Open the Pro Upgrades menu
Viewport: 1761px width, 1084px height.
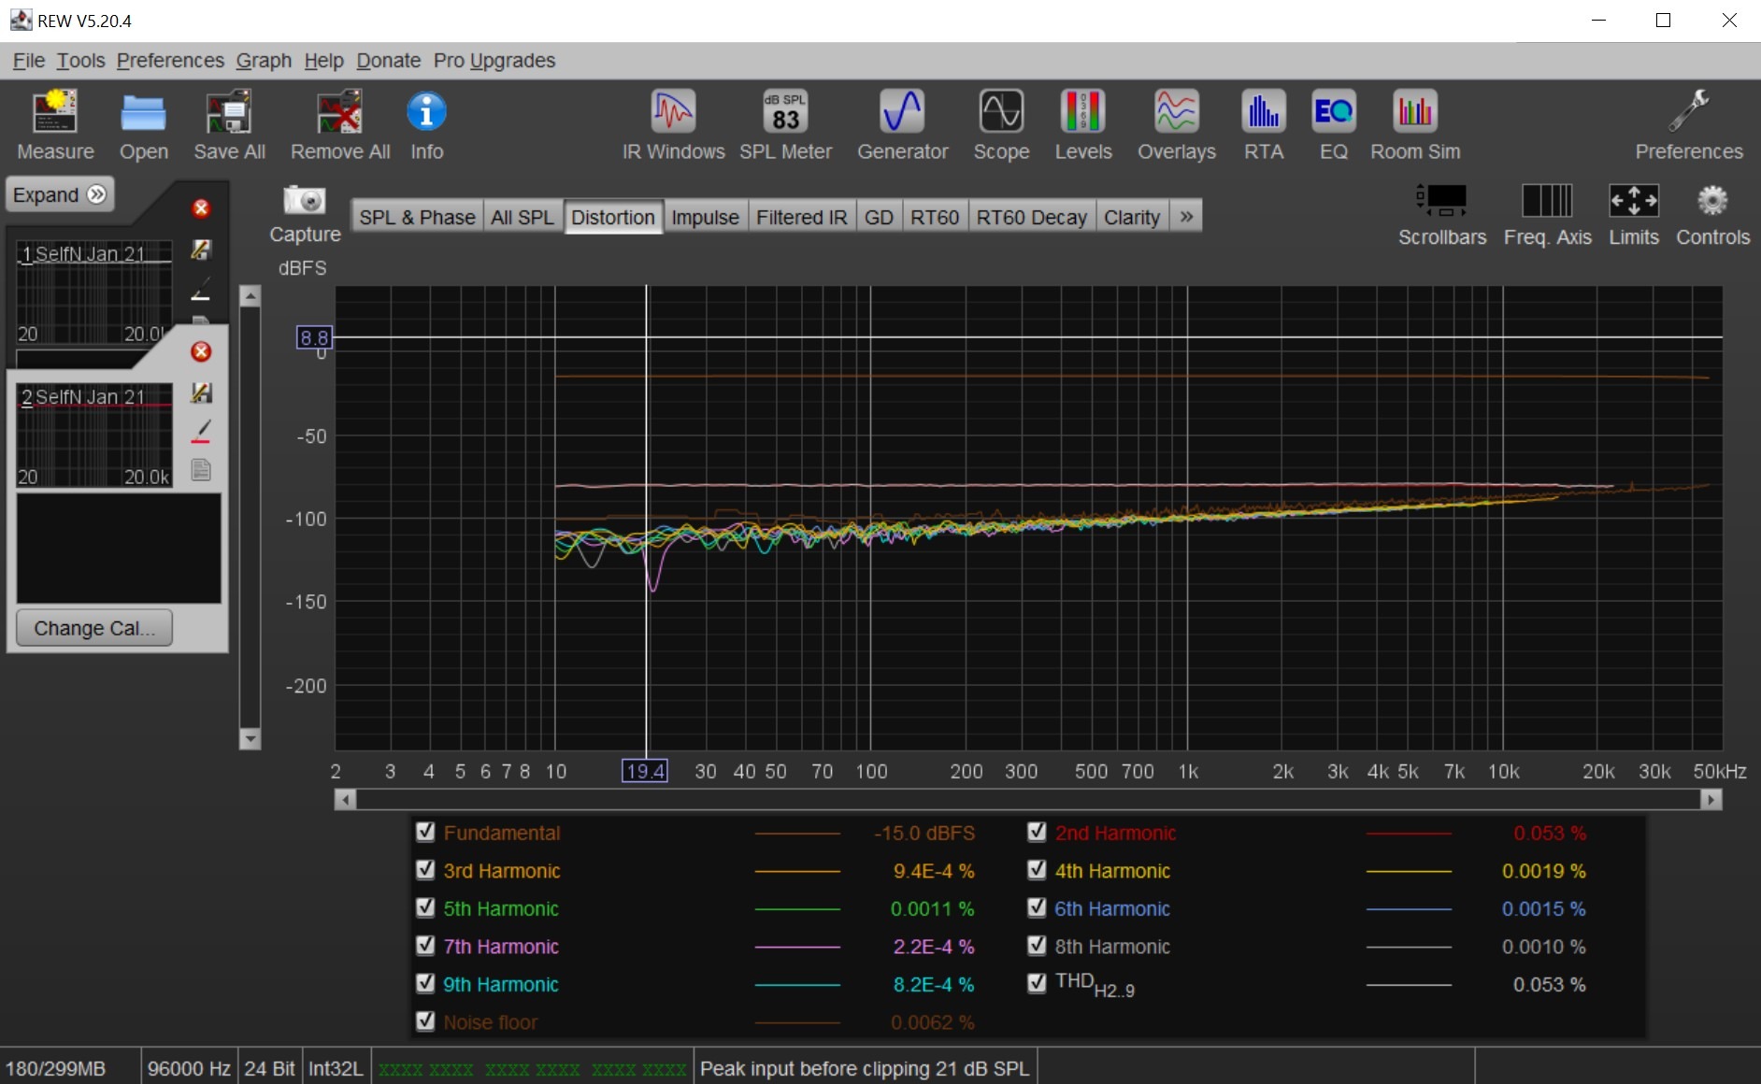click(x=494, y=61)
